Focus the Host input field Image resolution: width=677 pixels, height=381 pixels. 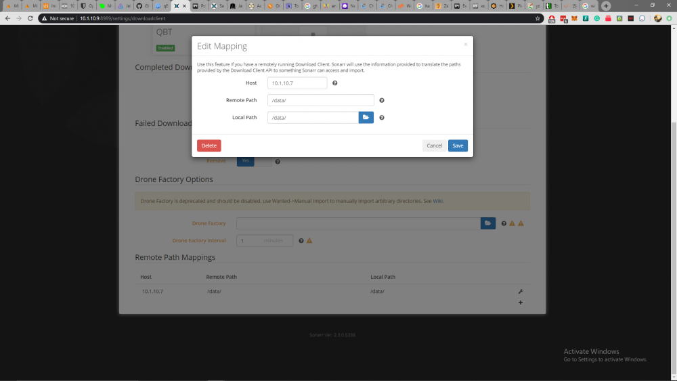(x=297, y=83)
